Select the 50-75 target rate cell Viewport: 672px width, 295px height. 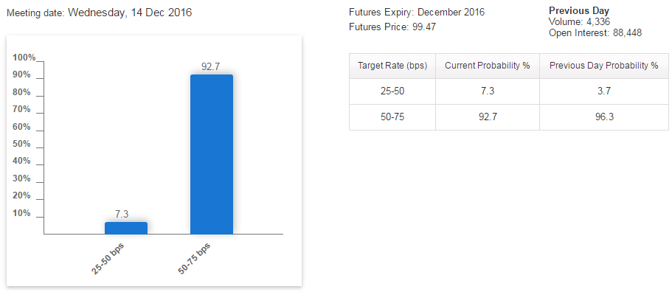(392, 117)
